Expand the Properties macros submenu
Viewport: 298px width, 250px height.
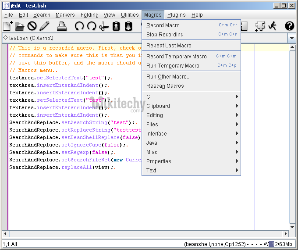coord(192,161)
